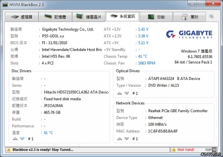Click the warning icon beside Not Valid!

(174, 150)
